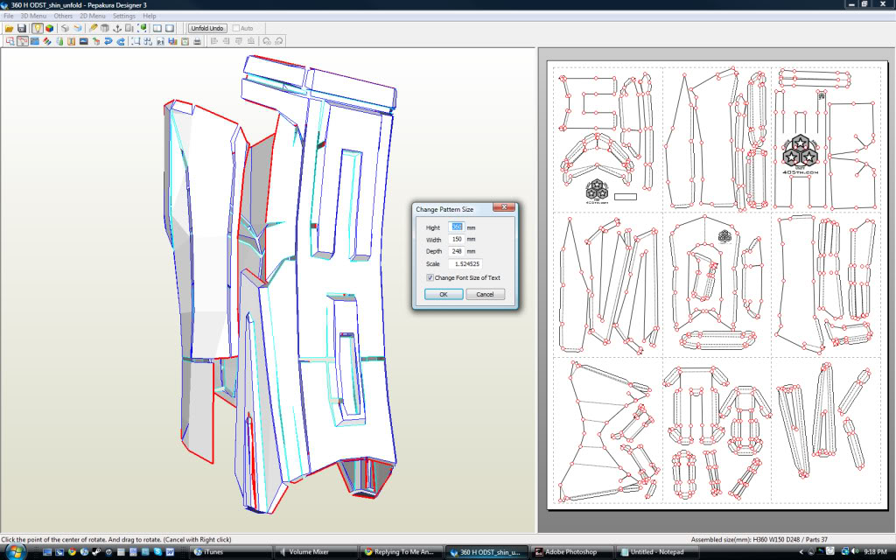
Task: Click the pencil edit icon in toolbar
Action: pos(93,28)
